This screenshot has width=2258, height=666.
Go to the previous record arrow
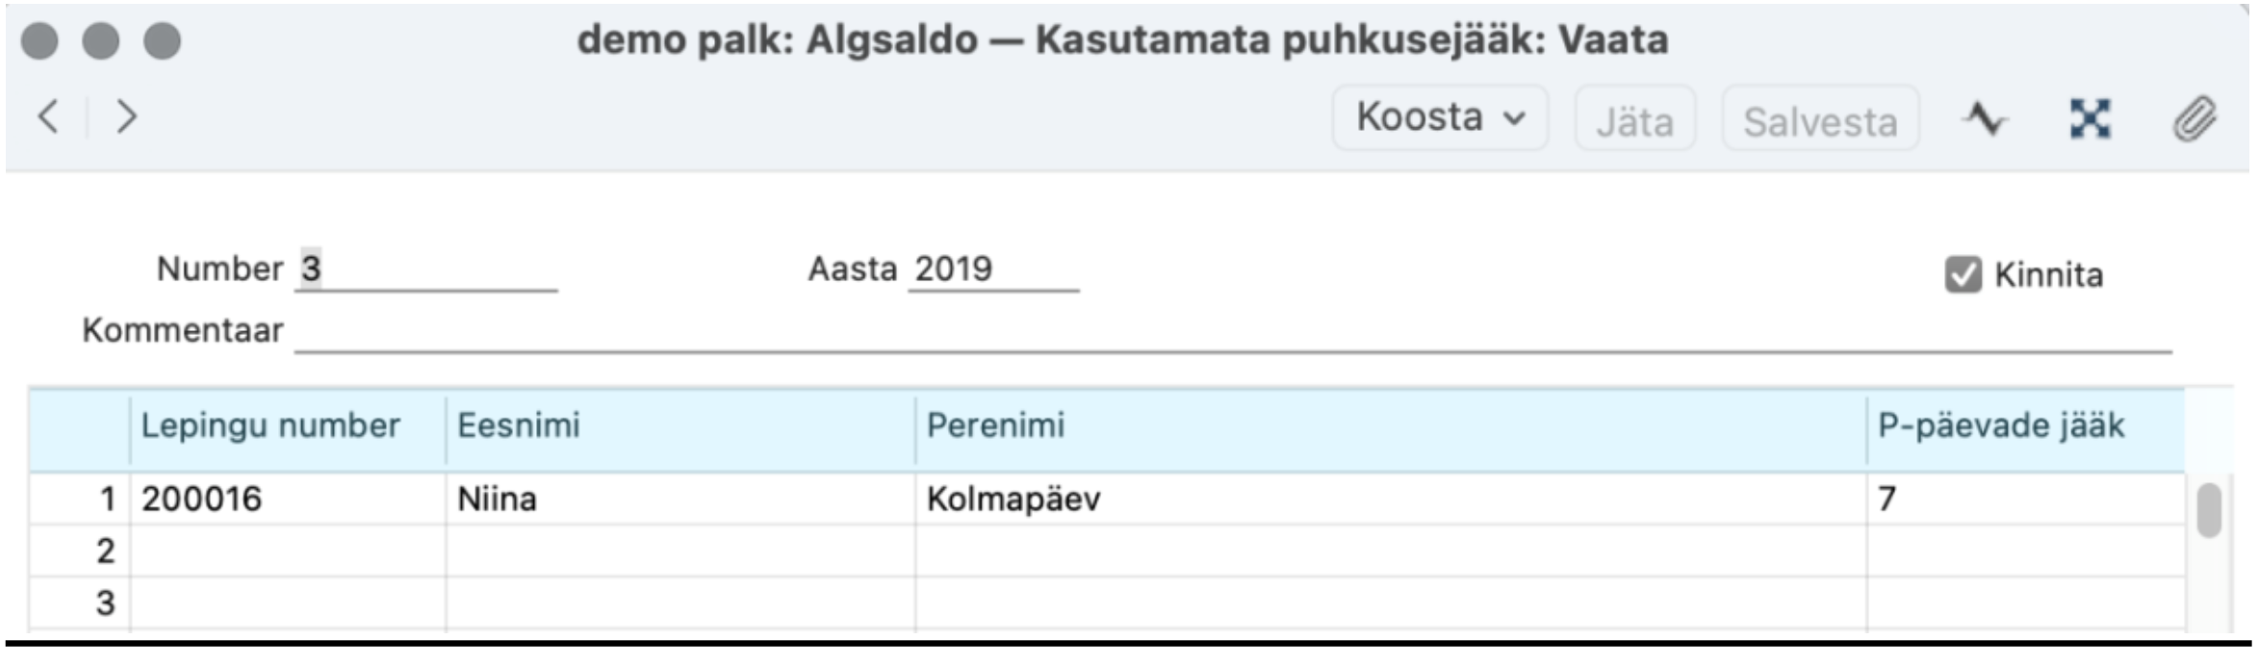tap(48, 116)
